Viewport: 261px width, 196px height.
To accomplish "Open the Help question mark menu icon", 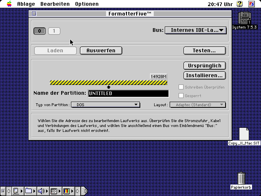I will point(240,4).
